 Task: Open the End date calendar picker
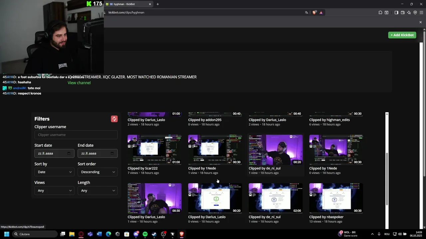coord(112,153)
